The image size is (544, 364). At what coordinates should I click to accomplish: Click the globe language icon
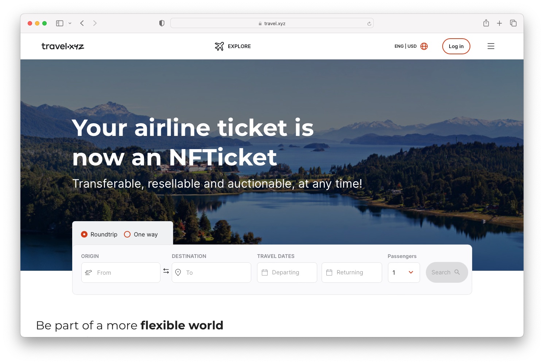tap(424, 46)
